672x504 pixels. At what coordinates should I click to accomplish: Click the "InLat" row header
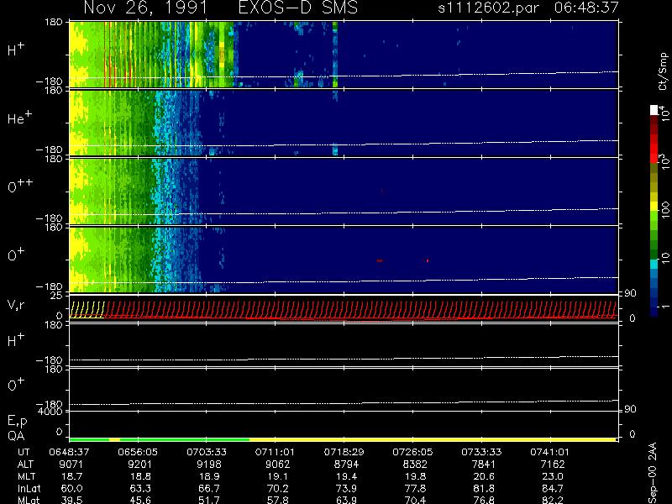[29, 488]
